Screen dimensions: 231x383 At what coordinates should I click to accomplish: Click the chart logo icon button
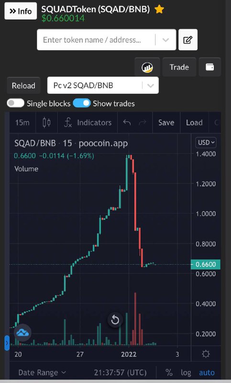pyautogui.click(x=147, y=67)
